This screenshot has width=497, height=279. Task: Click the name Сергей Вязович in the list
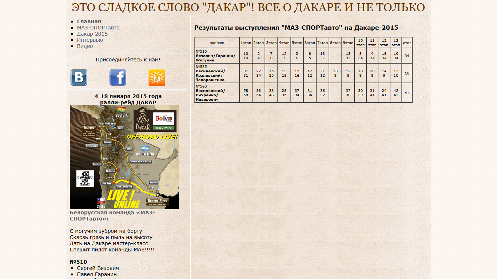point(98,268)
